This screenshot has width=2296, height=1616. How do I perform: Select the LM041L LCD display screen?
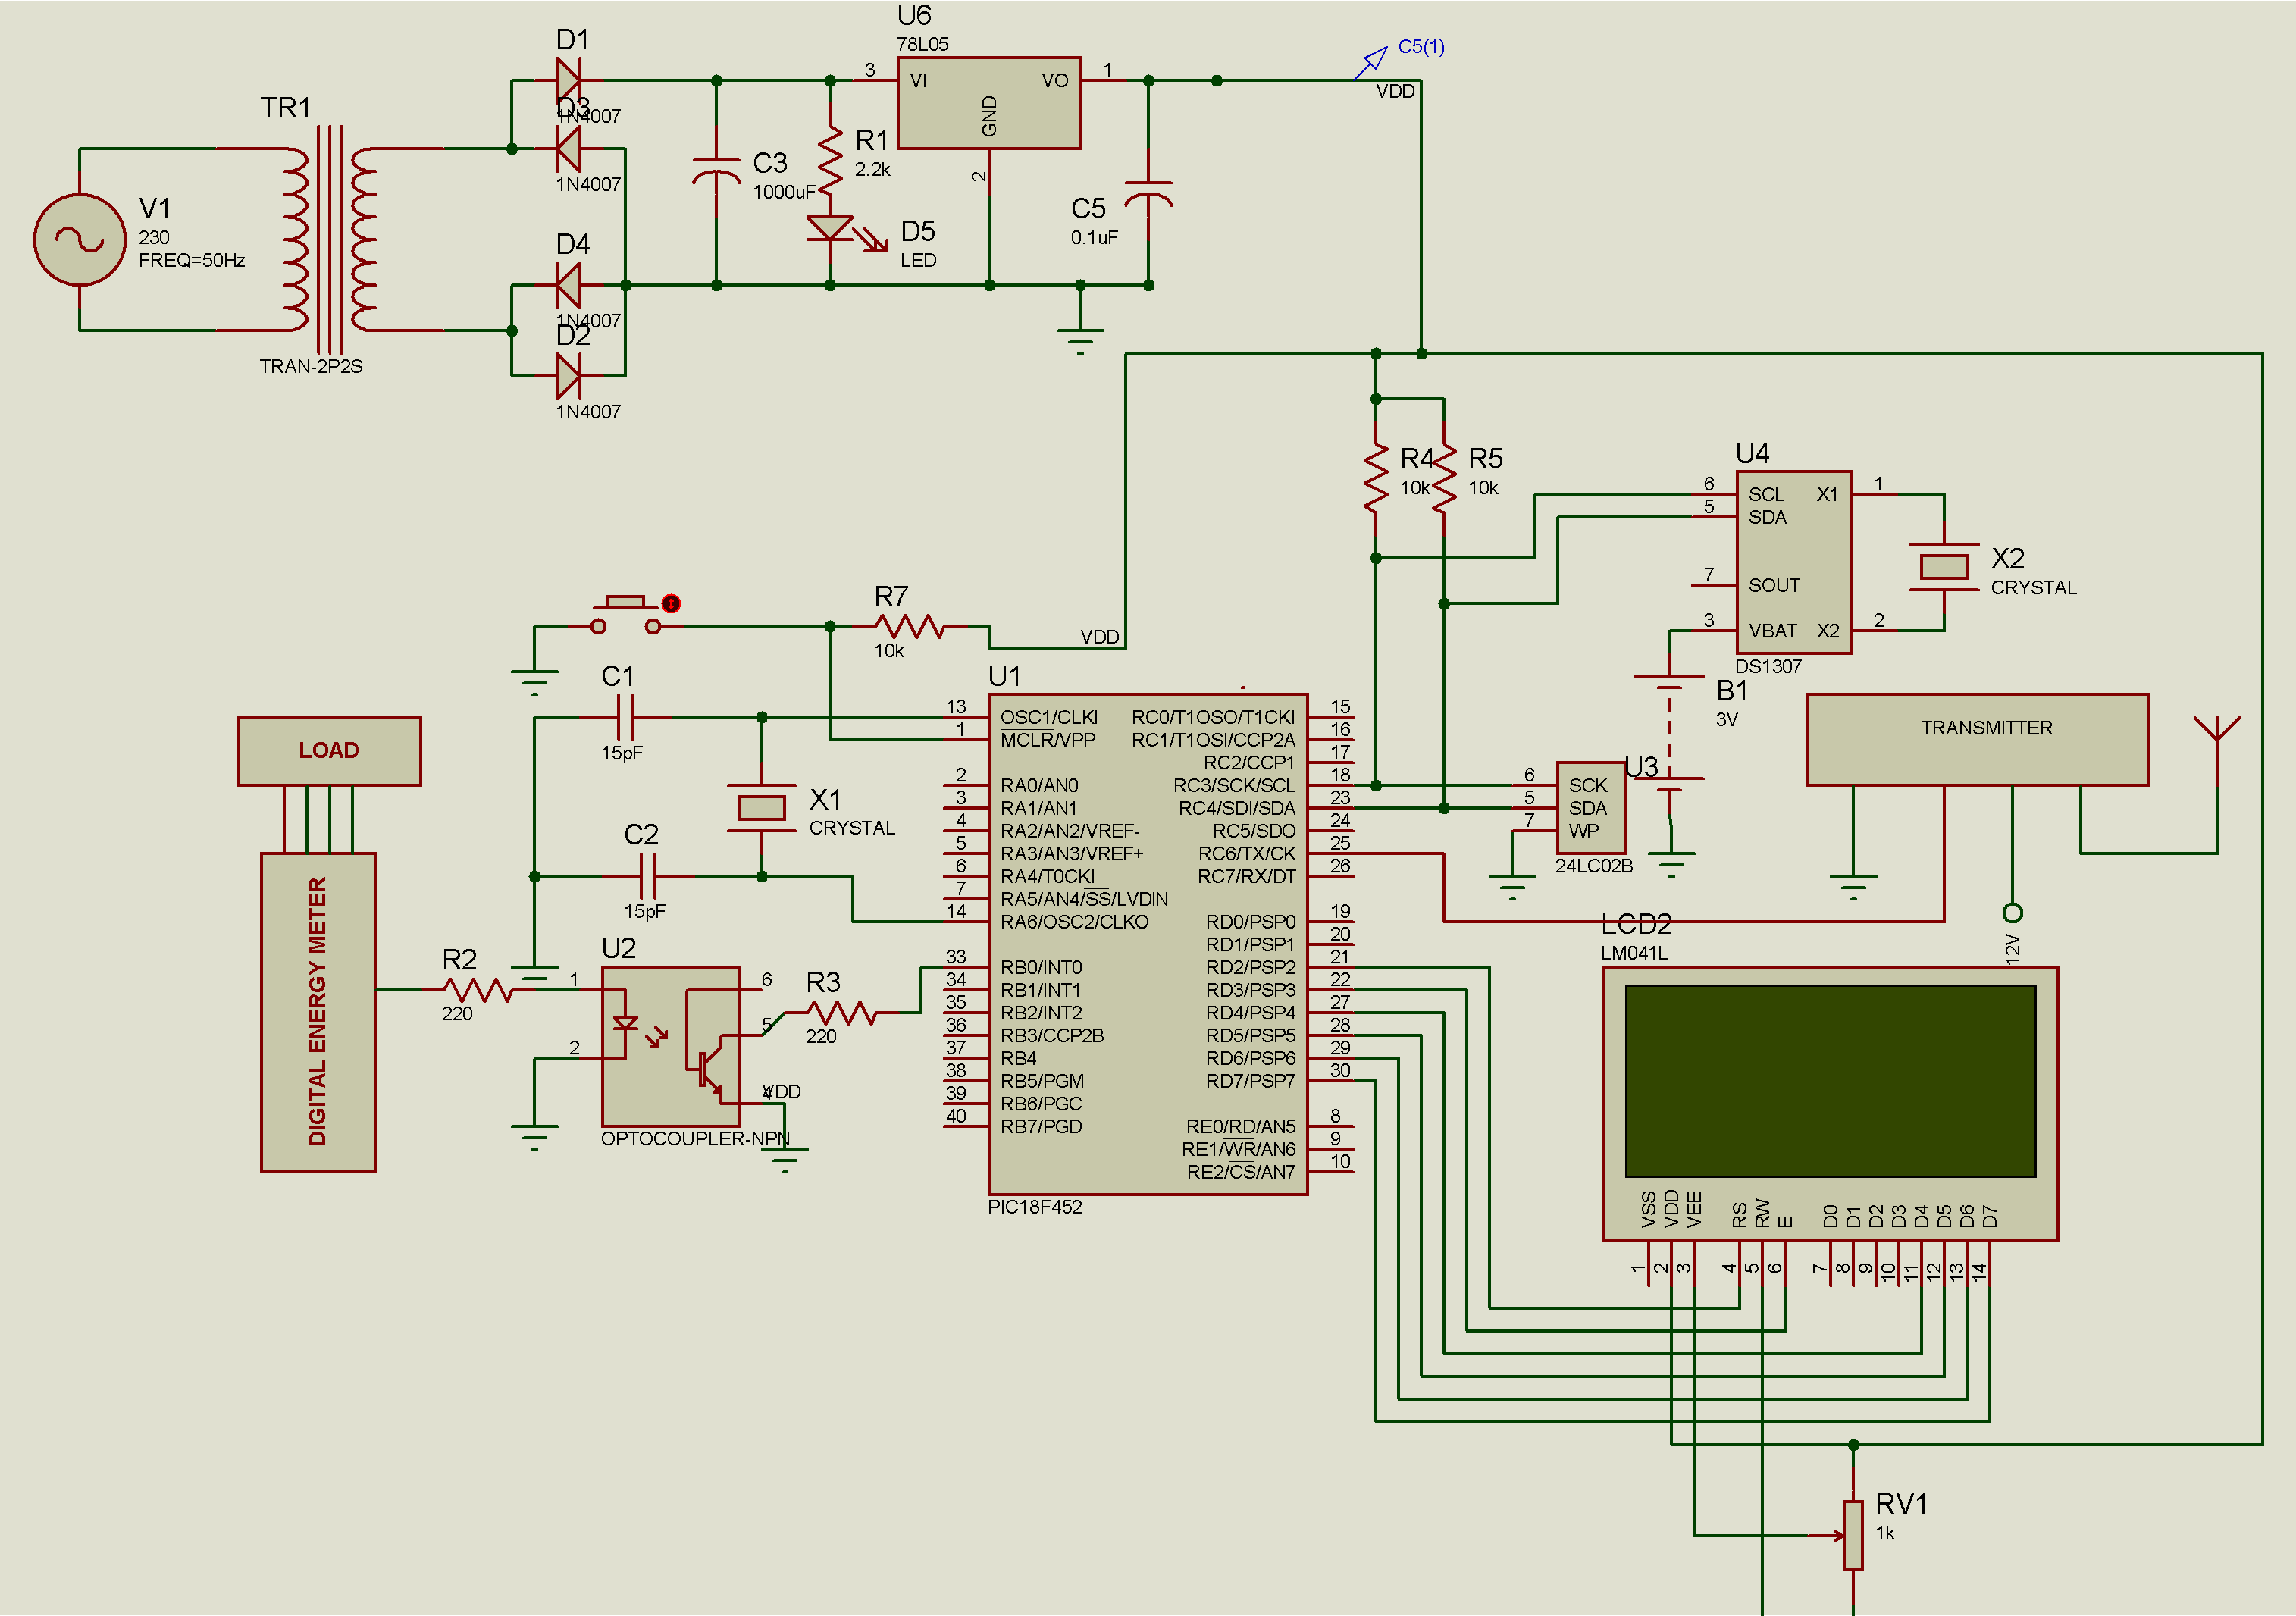click(1830, 1081)
